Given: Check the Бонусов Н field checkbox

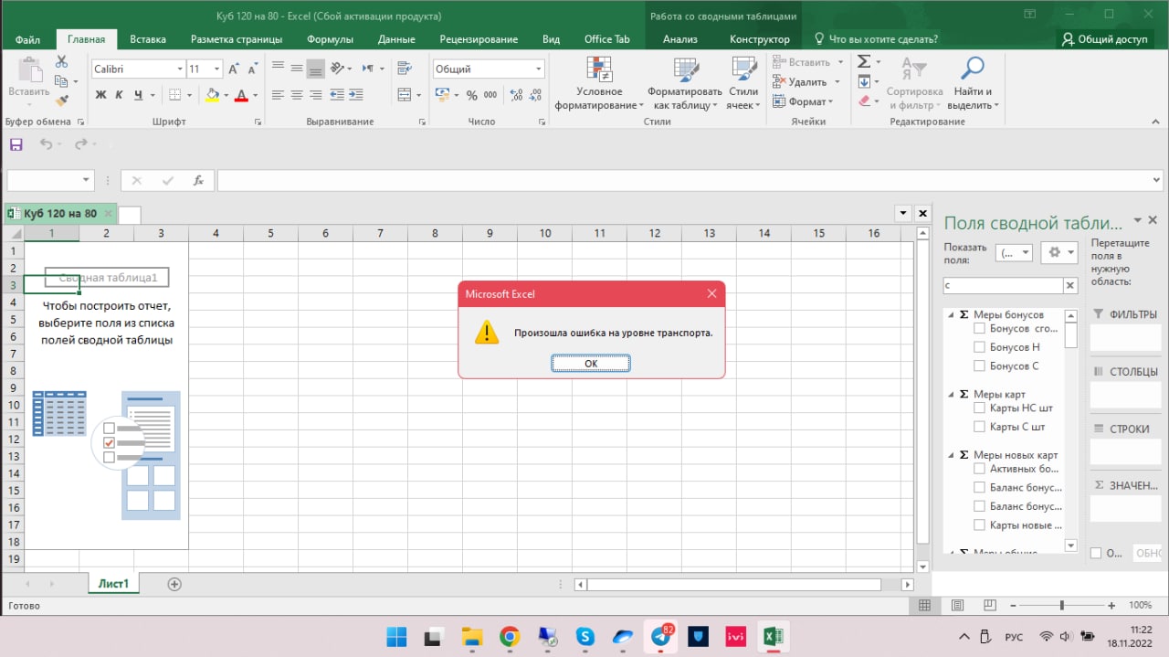Looking at the screenshot, I should (979, 347).
